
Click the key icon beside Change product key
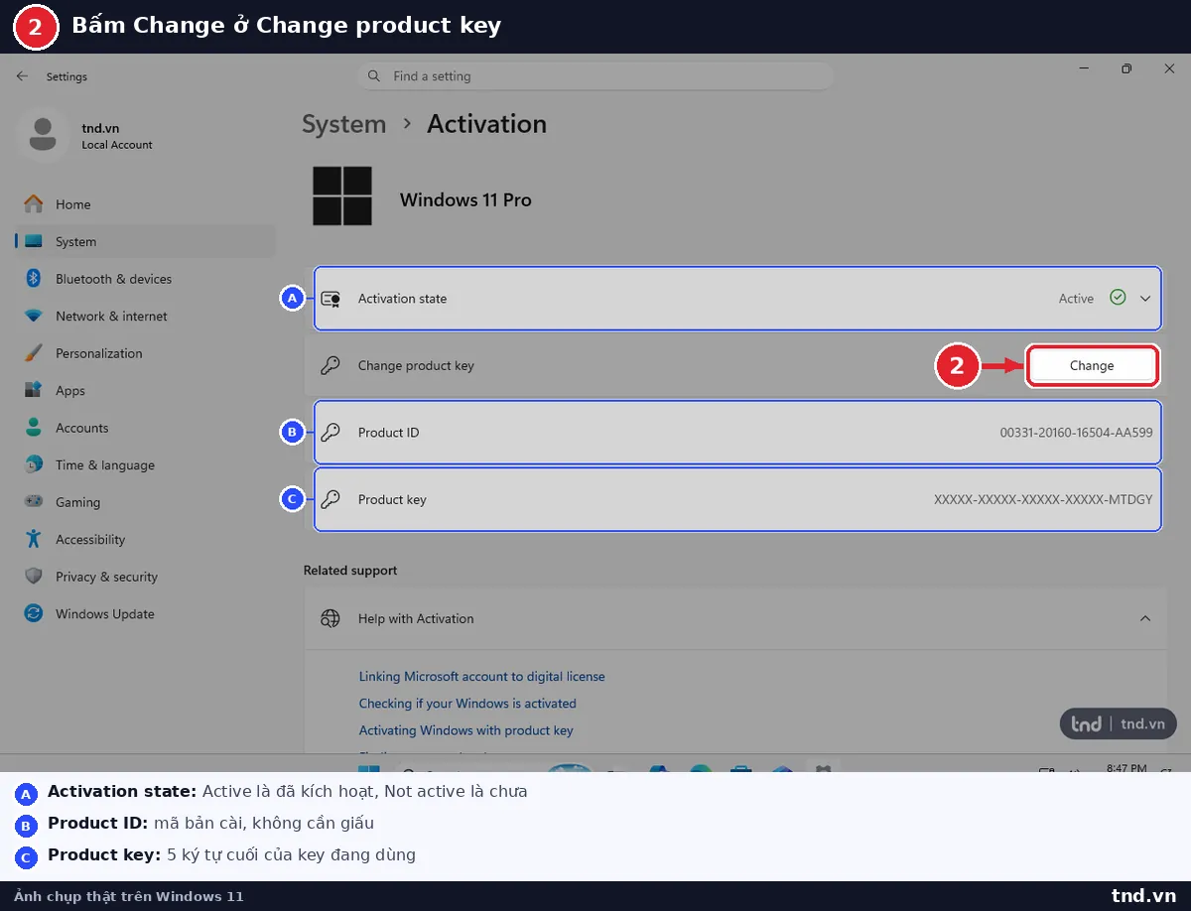tap(331, 365)
